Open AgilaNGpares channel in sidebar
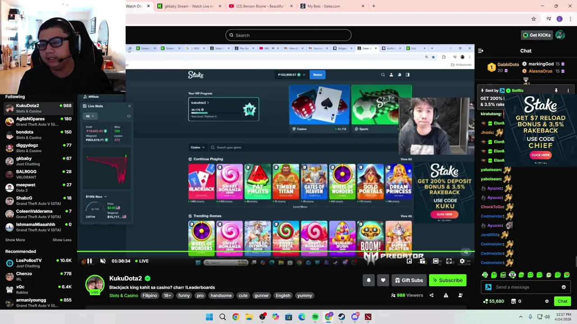The image size is (577, 324). (38, 121)
